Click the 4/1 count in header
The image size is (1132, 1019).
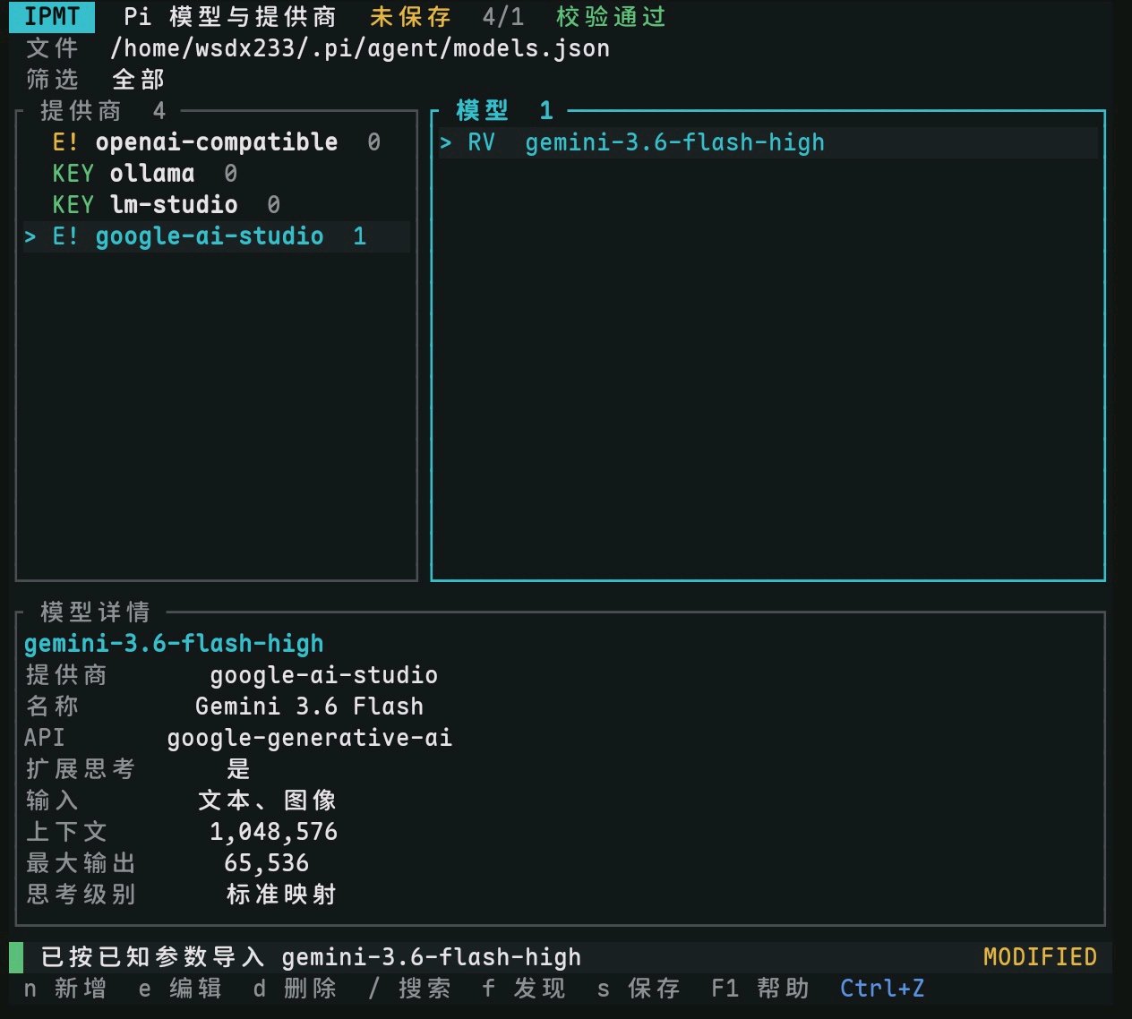[x=502, y=17]
